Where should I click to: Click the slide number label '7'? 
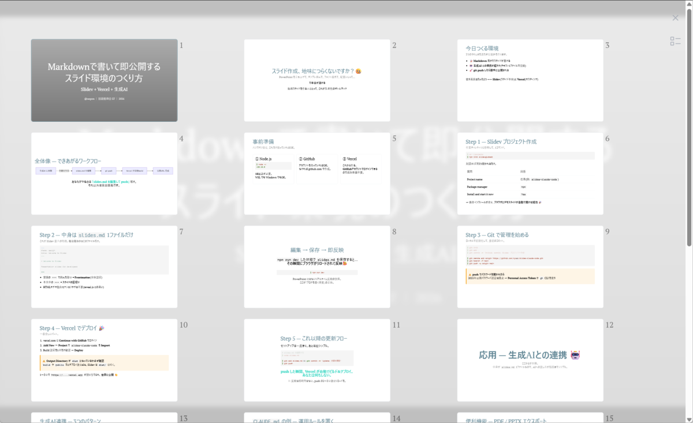(181, 232)
